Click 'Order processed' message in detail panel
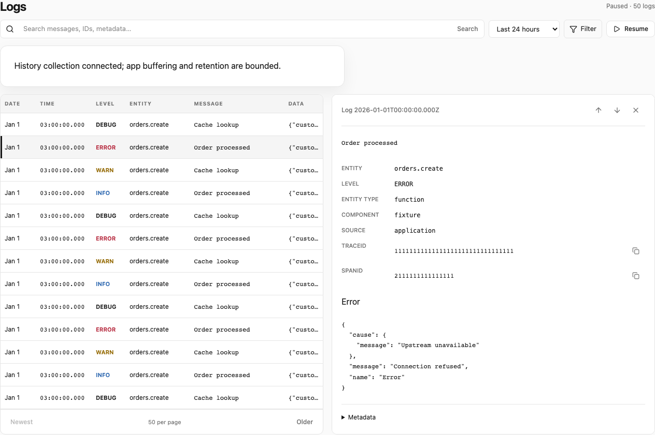655x435 pixels. (x=369, y=143)
